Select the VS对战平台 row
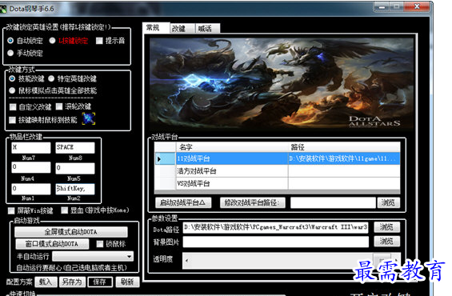Screen dimensions: 452x296 pyautogui.click(x=278, y=183)
